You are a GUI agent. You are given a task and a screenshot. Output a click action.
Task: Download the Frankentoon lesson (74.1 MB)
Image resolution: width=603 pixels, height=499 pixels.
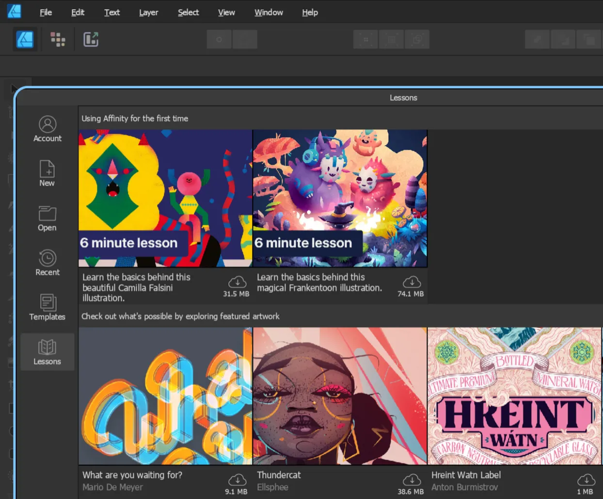412,282
